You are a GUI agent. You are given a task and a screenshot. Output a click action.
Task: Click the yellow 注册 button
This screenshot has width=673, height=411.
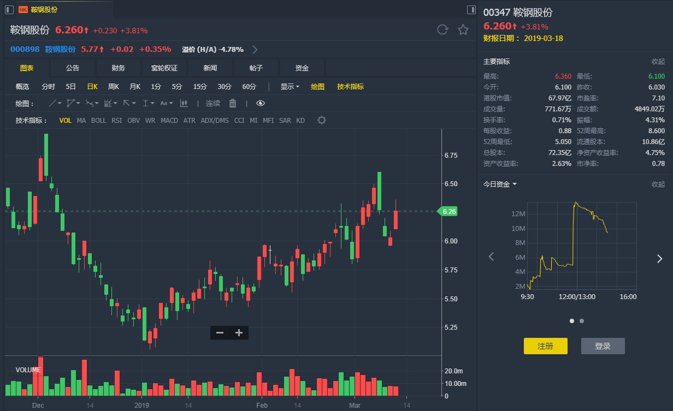pyautogui.click(x=546, y=346)
